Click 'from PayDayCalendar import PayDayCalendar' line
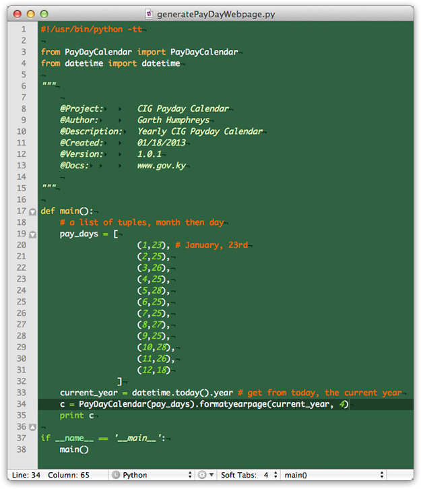This screenshot has width=421, height=489. coord(139,52)
